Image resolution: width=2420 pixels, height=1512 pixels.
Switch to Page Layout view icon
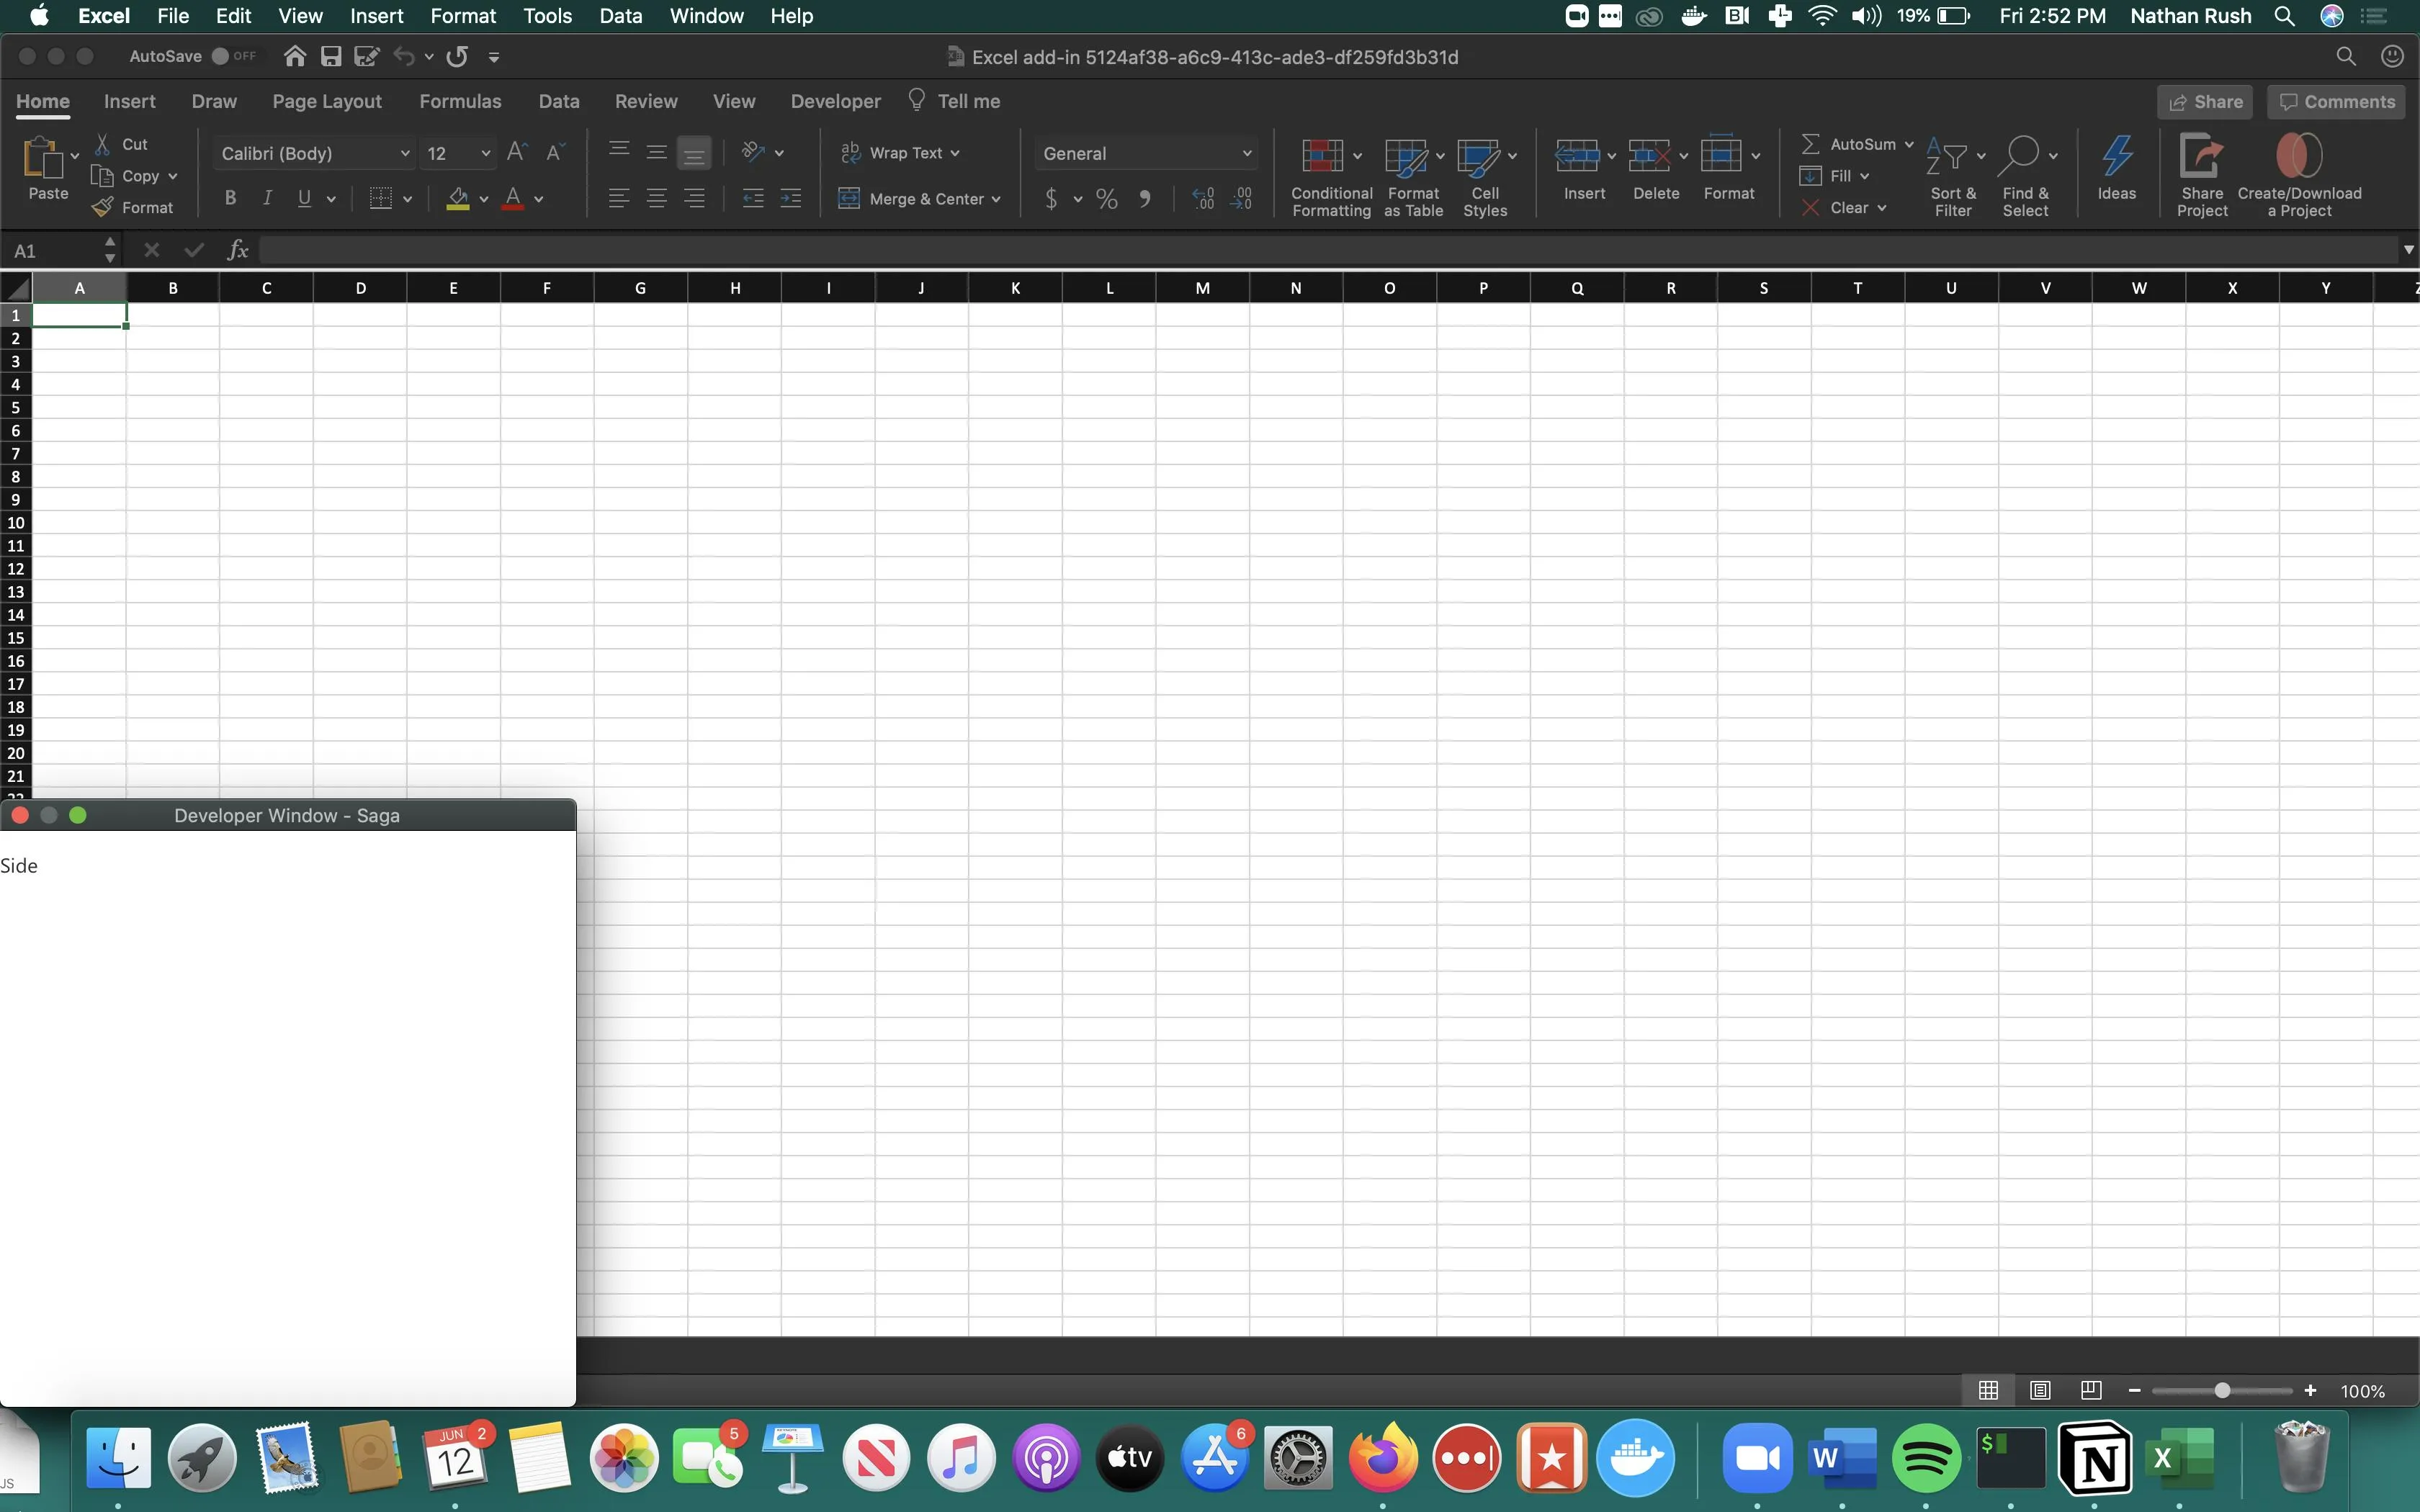[x=2040, y=1390]
